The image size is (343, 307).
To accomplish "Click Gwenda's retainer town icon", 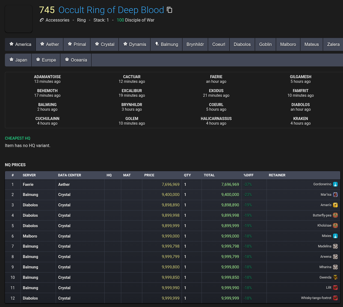I will click(x=335, y=277).
